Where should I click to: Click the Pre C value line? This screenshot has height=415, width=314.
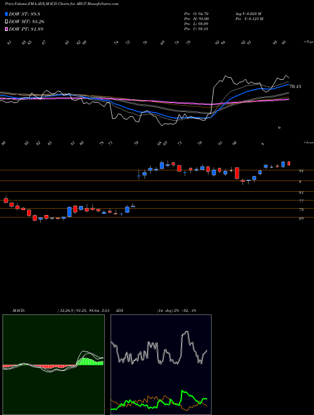tap(197, 29)
